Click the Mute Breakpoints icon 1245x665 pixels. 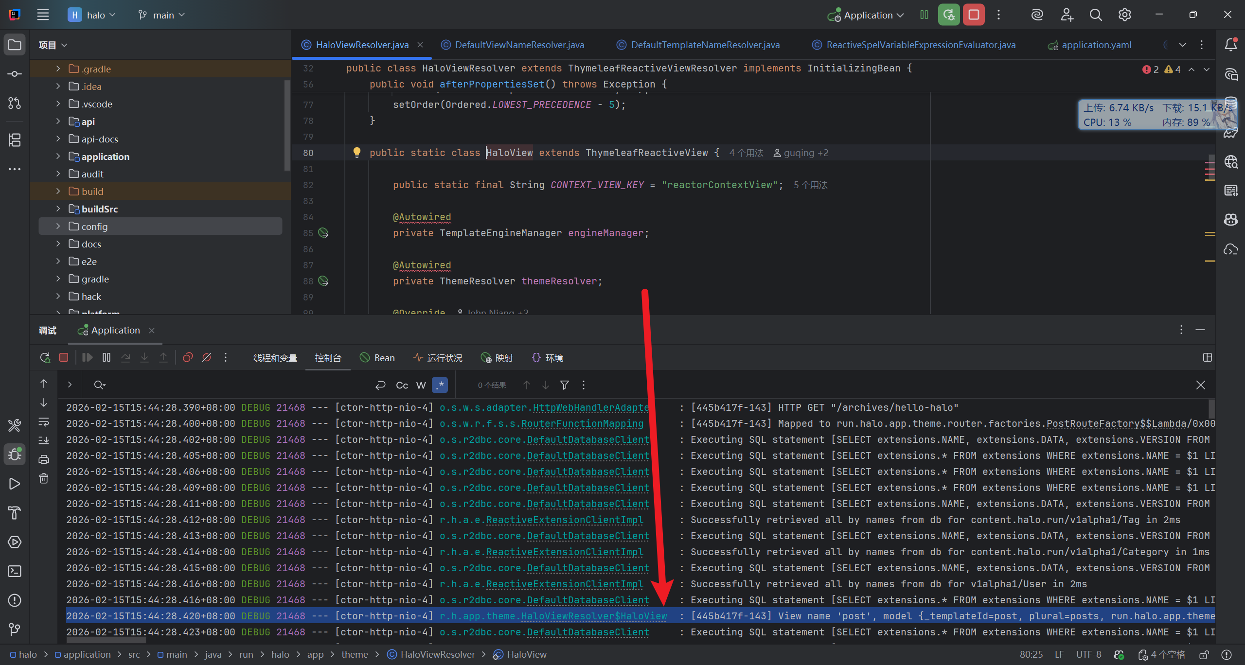(x=207, y=358)
